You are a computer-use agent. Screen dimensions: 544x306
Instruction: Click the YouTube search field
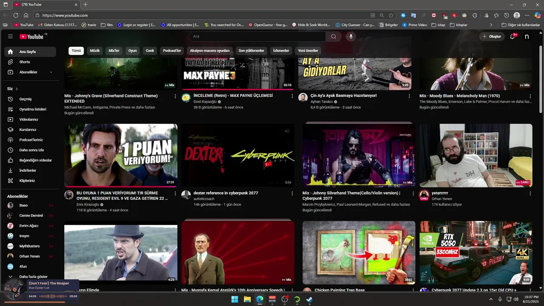click(x=257, y=37)
